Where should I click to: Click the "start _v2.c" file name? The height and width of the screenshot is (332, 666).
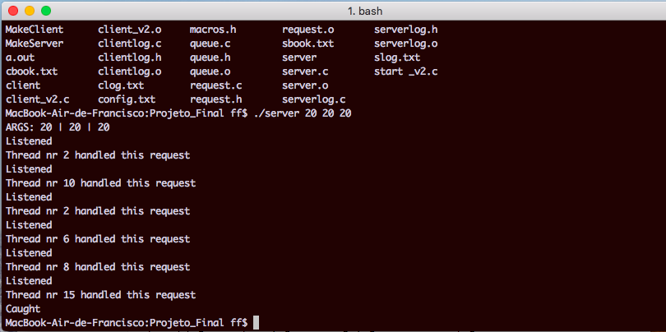point(405,71)
